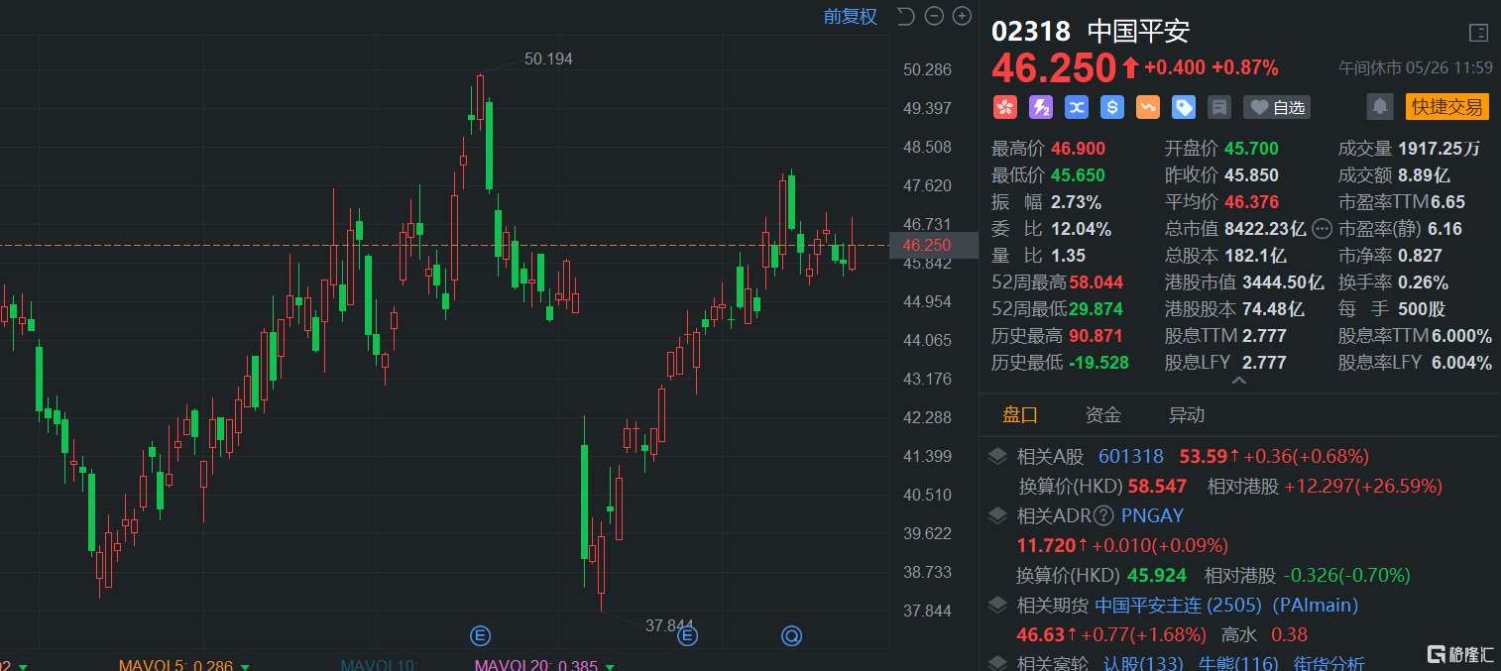Click the purple Level 2 lightning icon

coord(1040,107)
